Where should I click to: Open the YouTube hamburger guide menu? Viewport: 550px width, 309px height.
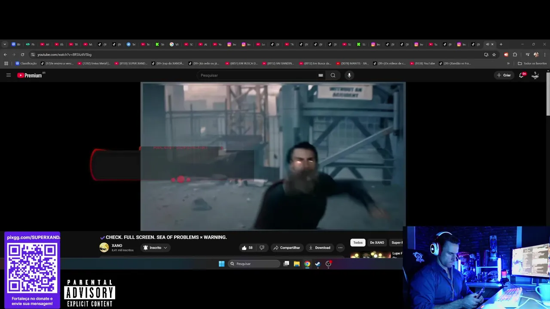tap(8, 75)
